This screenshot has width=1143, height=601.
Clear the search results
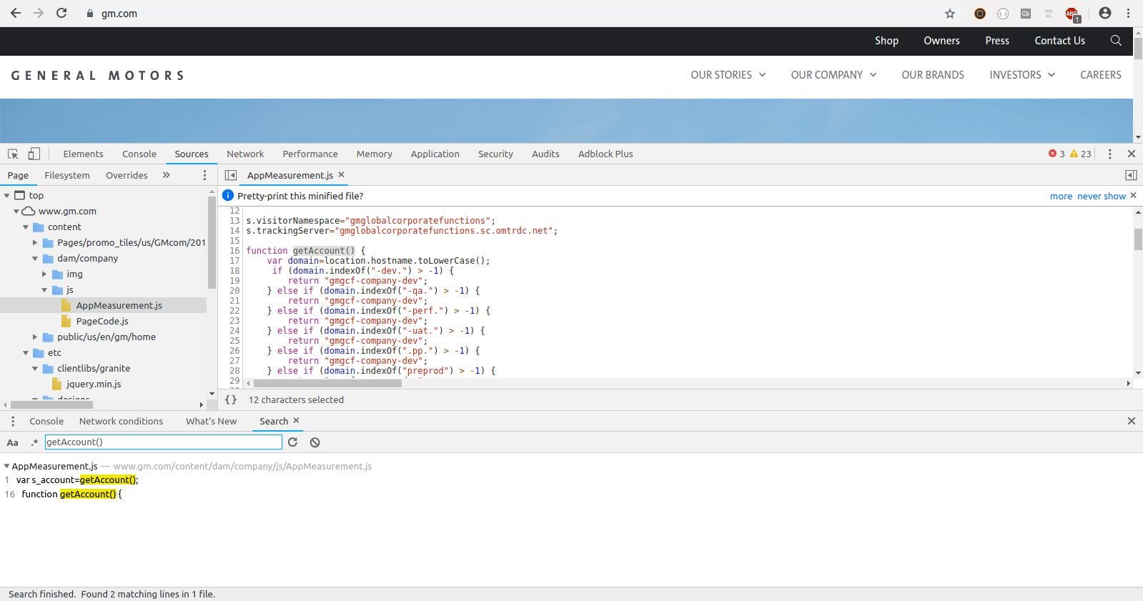(x=315, y=442)
